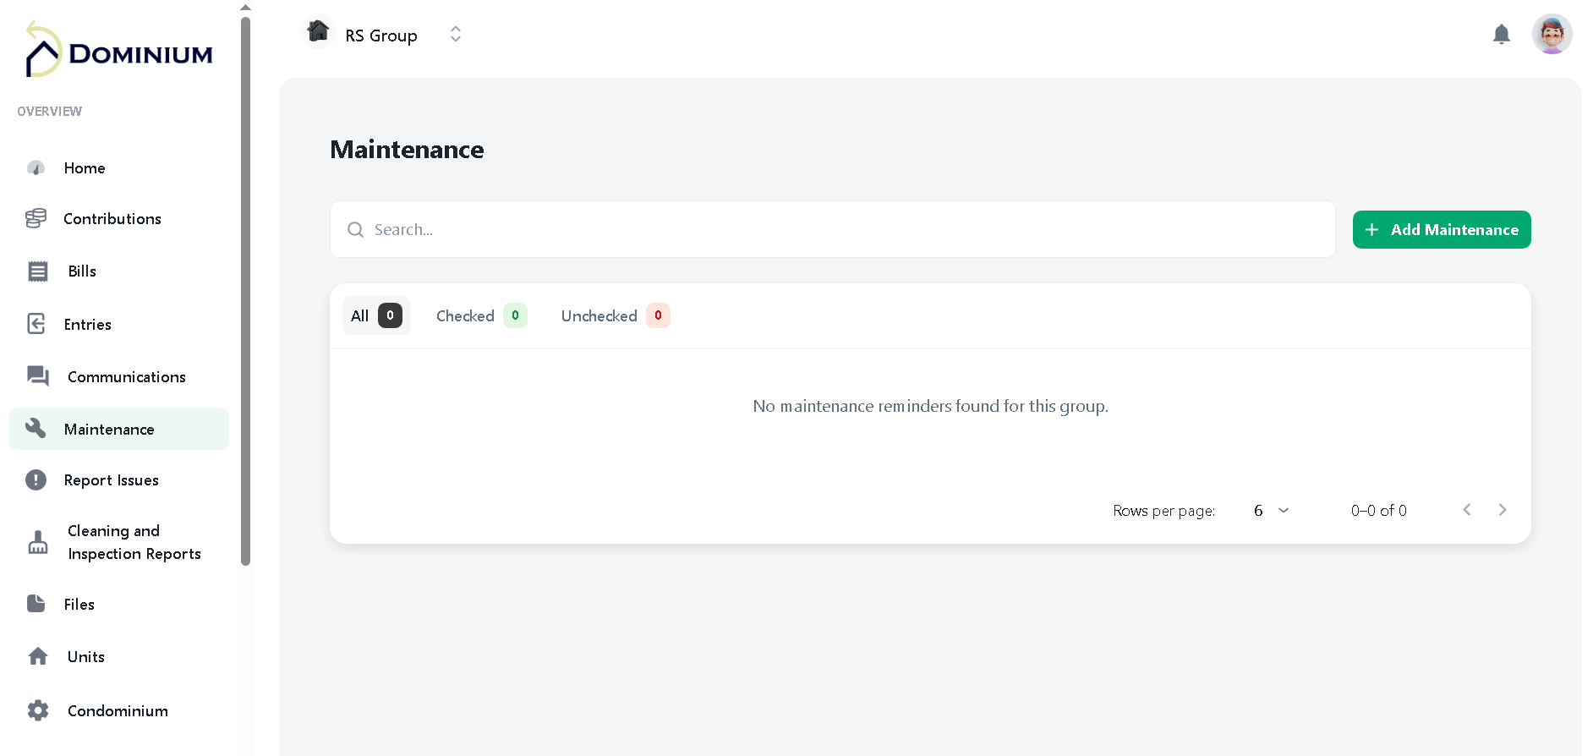Click the Contributions coins icon
Image resolution: width=1593 pixels, height=756 pixels.
[x=36, y=218]
